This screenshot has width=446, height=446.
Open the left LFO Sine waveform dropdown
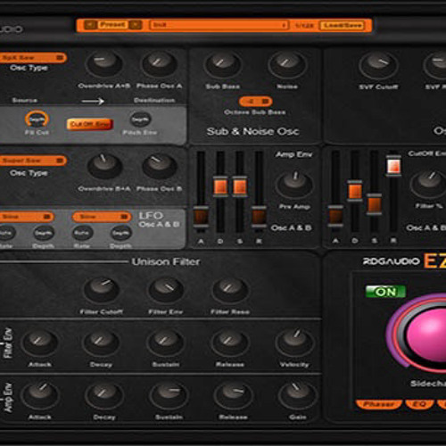click(26, 217)
